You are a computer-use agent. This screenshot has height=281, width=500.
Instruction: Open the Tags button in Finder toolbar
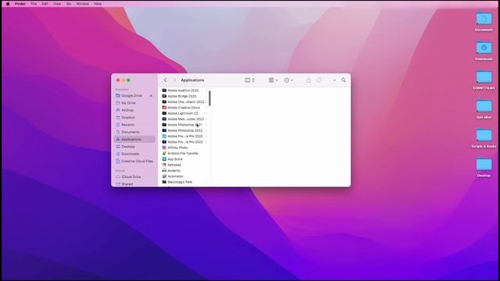pyautogui.click(x=319, y=80)
